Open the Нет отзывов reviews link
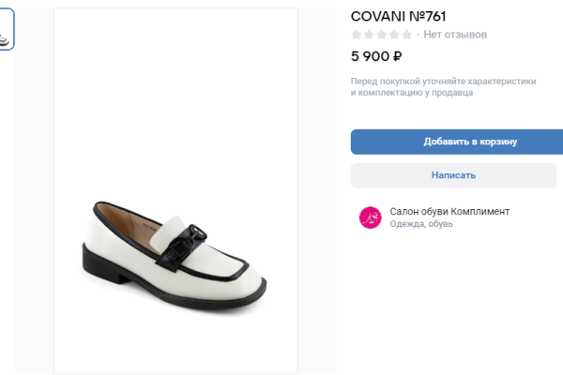Viewport: 563px width, 375px height. coord(455,35)
